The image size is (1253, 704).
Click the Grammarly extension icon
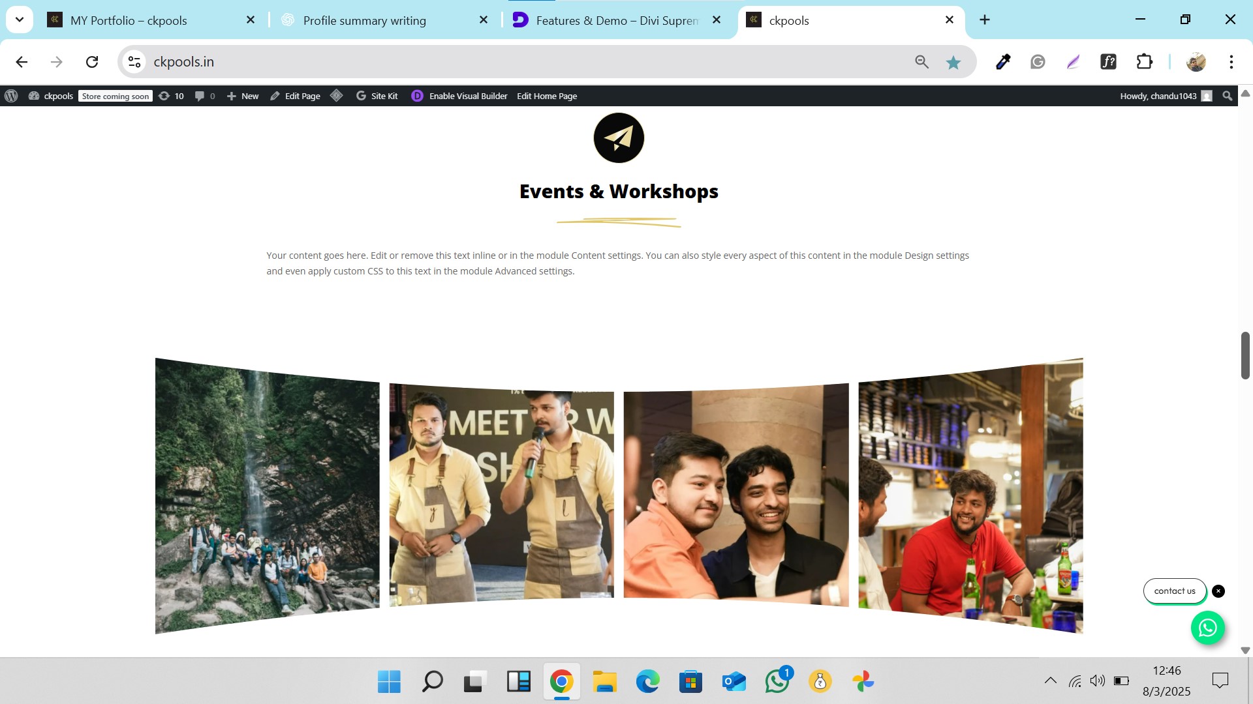1038,62
